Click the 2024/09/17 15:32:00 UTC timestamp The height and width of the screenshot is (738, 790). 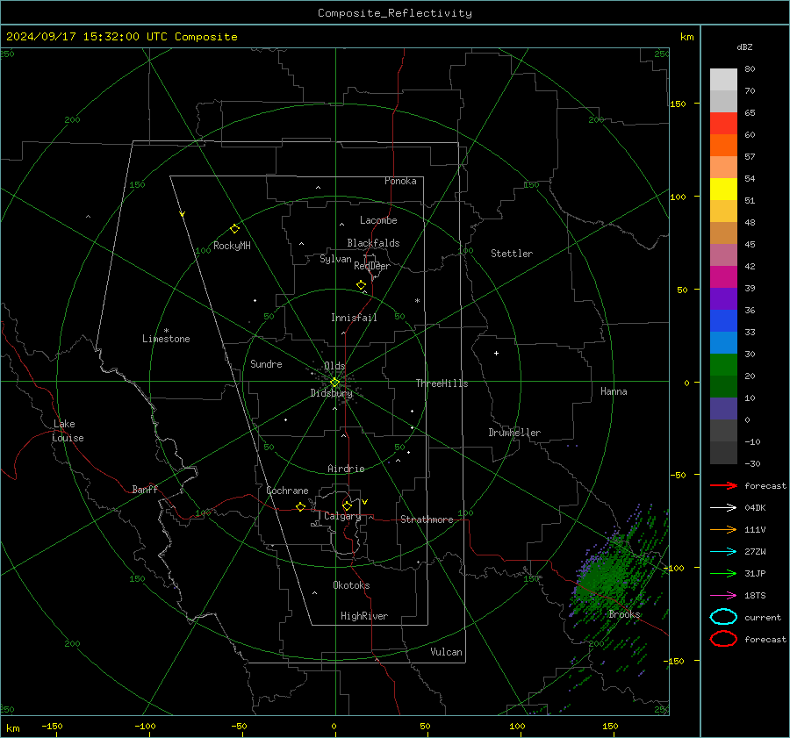click(122, 37)
